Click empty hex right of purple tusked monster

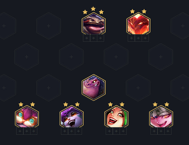pos(138,88)
